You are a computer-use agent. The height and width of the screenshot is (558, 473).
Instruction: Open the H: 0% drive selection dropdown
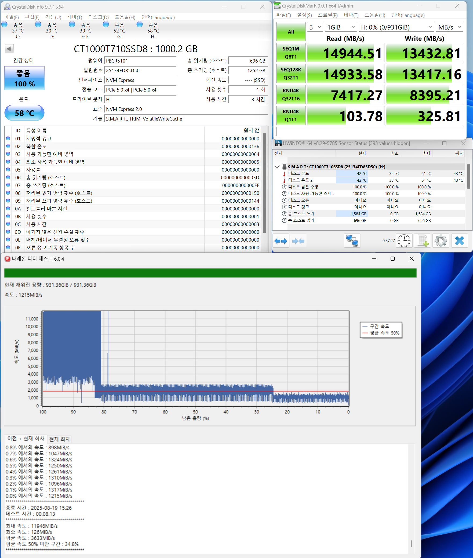[396, 27]
